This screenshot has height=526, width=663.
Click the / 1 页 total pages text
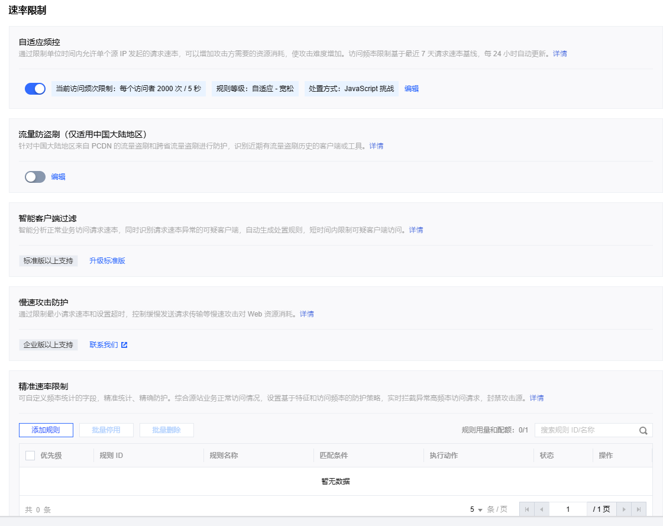tap(601, 509)
